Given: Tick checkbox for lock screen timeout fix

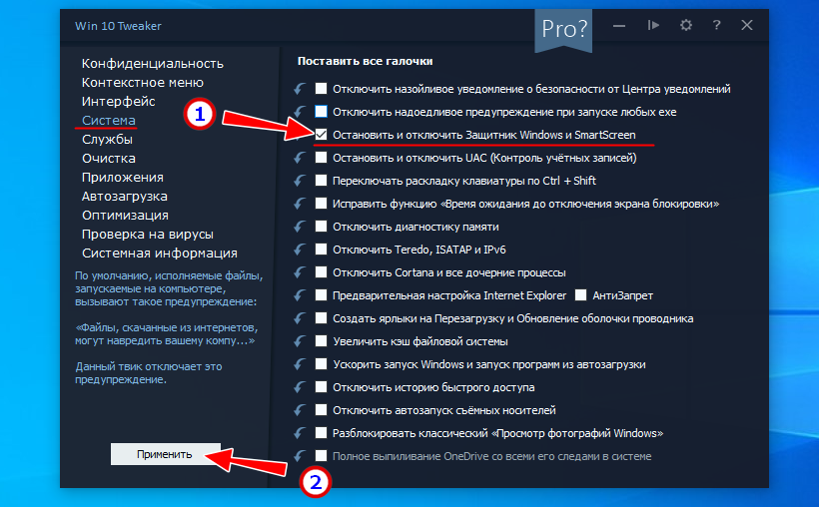Looking at the screenshot, I should pyautogui.click(x=322, y=204).
